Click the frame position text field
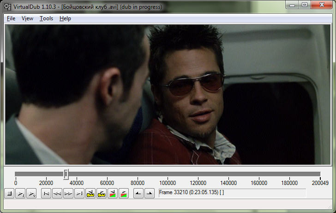The width and height of the screenshot is (336, 213). [x=232, y=193]
